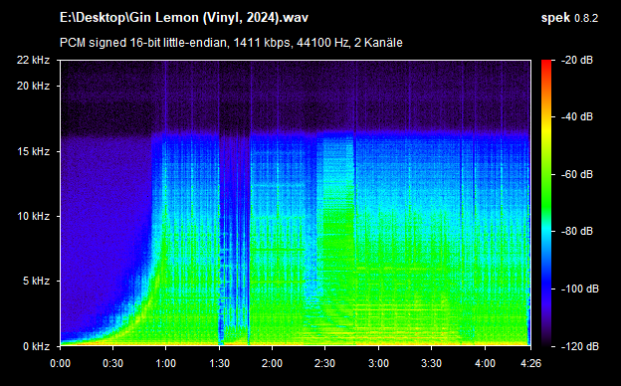Click the file path title 'Gin Lemon (Vinyl, 2024).wav'
621x386 pixels.
point(184,18)
